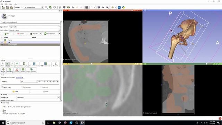Screen dimensions: 222x125
Task: Toggle visibility eye of the highlighted third segment
Action: (x=2, y=44)
